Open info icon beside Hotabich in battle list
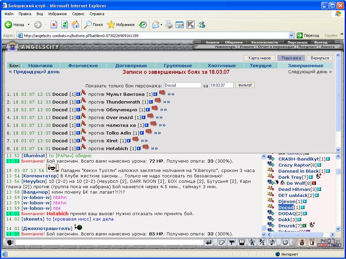This screenshot has height=259, width=346. 139,148
